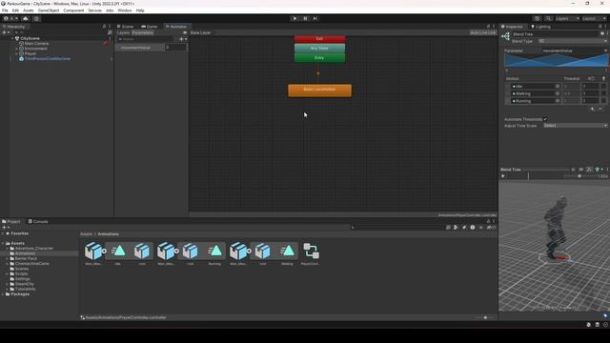Select the Any State node
The height and width of the screenshot is (343, 610).
click(319, 49)
